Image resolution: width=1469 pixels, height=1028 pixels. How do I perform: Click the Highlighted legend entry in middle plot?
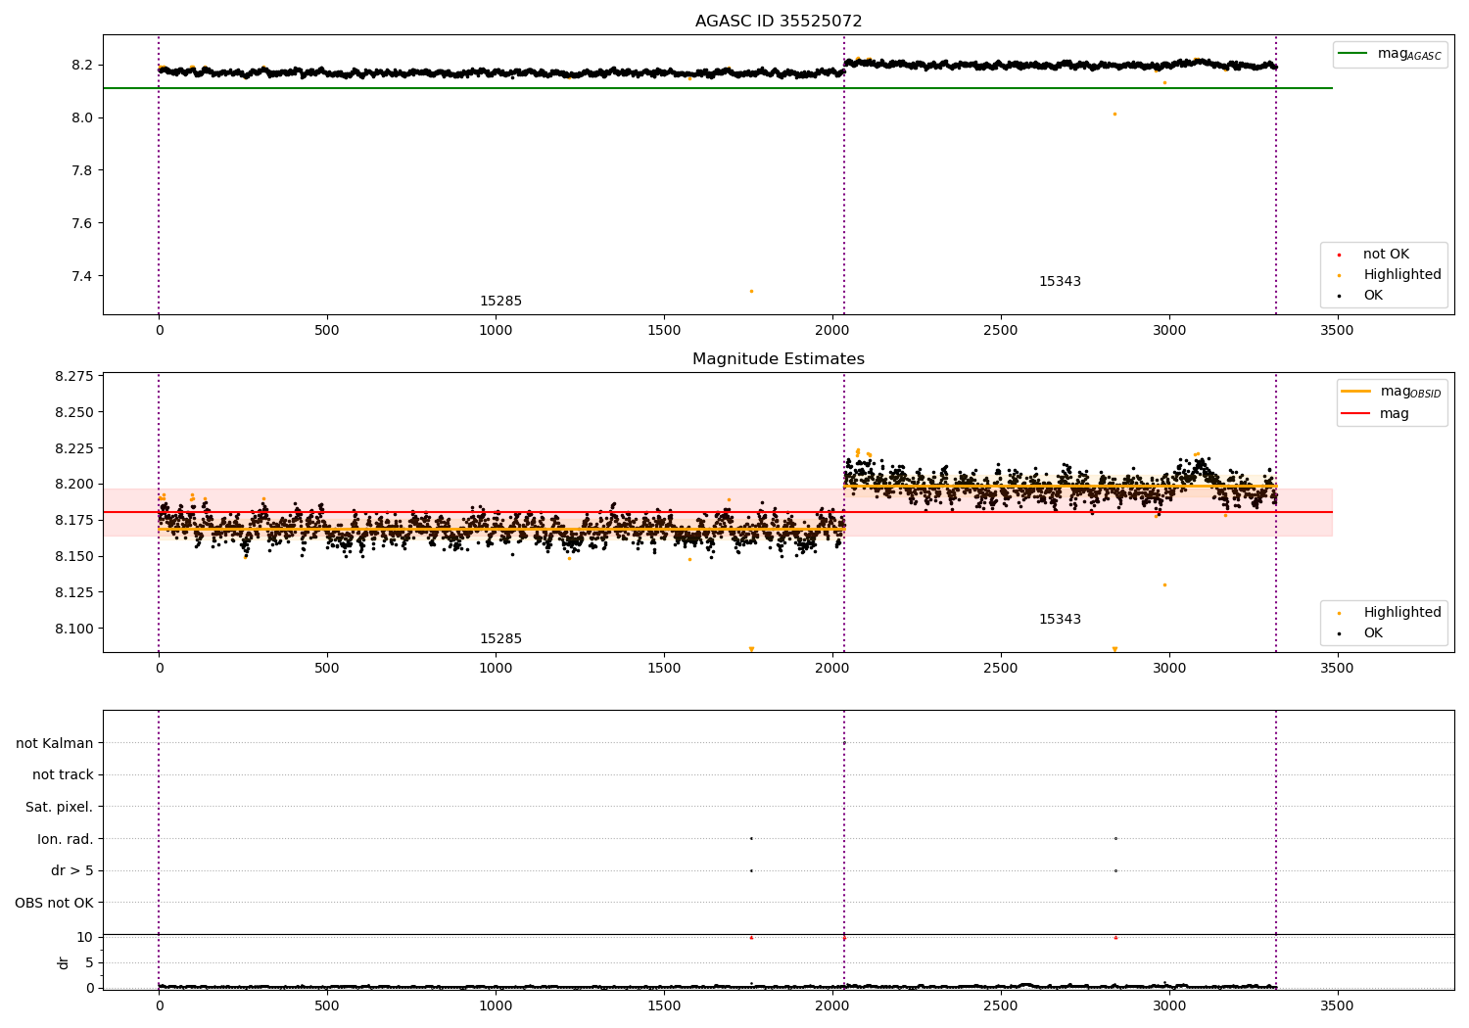[x=1390, y=613]
